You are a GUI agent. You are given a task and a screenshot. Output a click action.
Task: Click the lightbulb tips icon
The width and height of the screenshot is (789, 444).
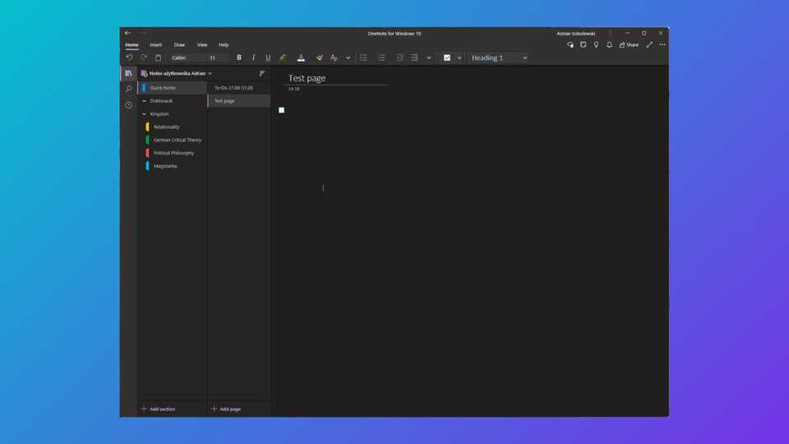(597, 44)
